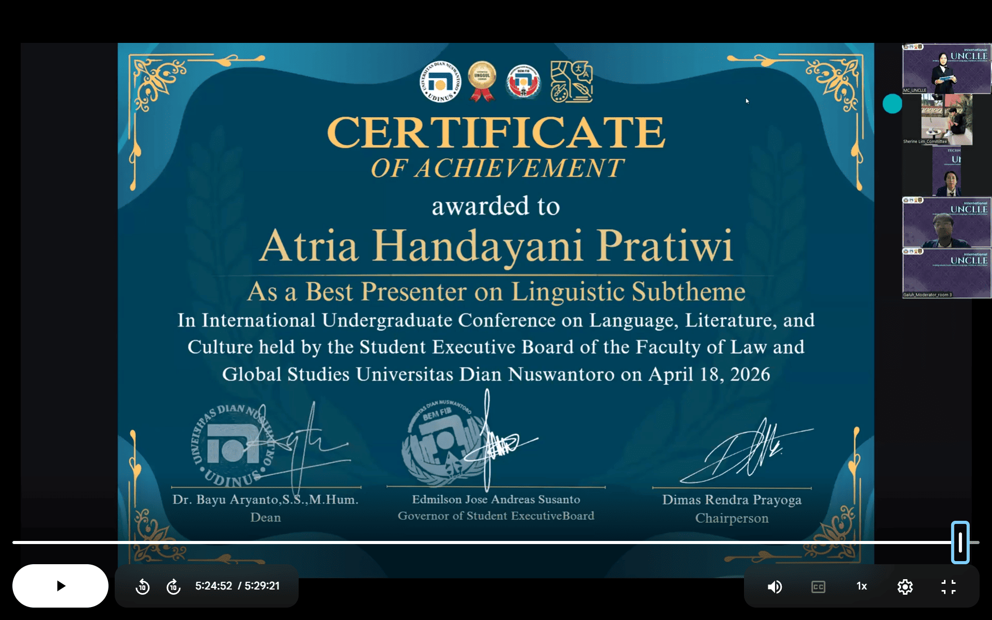This screenshot has width=992, height=620.
Task: Click the name Atria Handayani Pratiwi
Action: tap(496, 246)
